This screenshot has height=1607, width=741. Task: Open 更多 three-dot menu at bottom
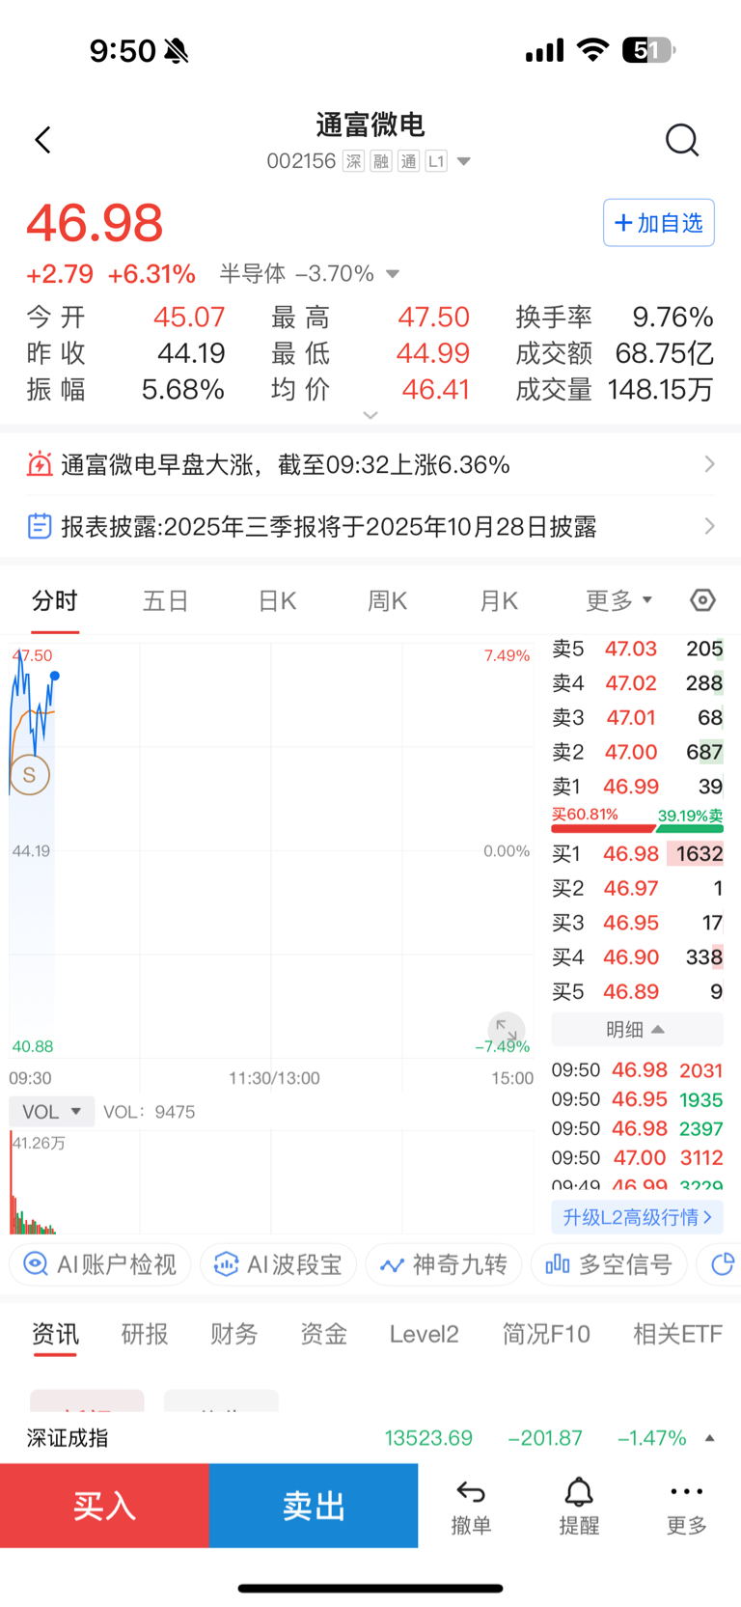(x=687, y=1508)
